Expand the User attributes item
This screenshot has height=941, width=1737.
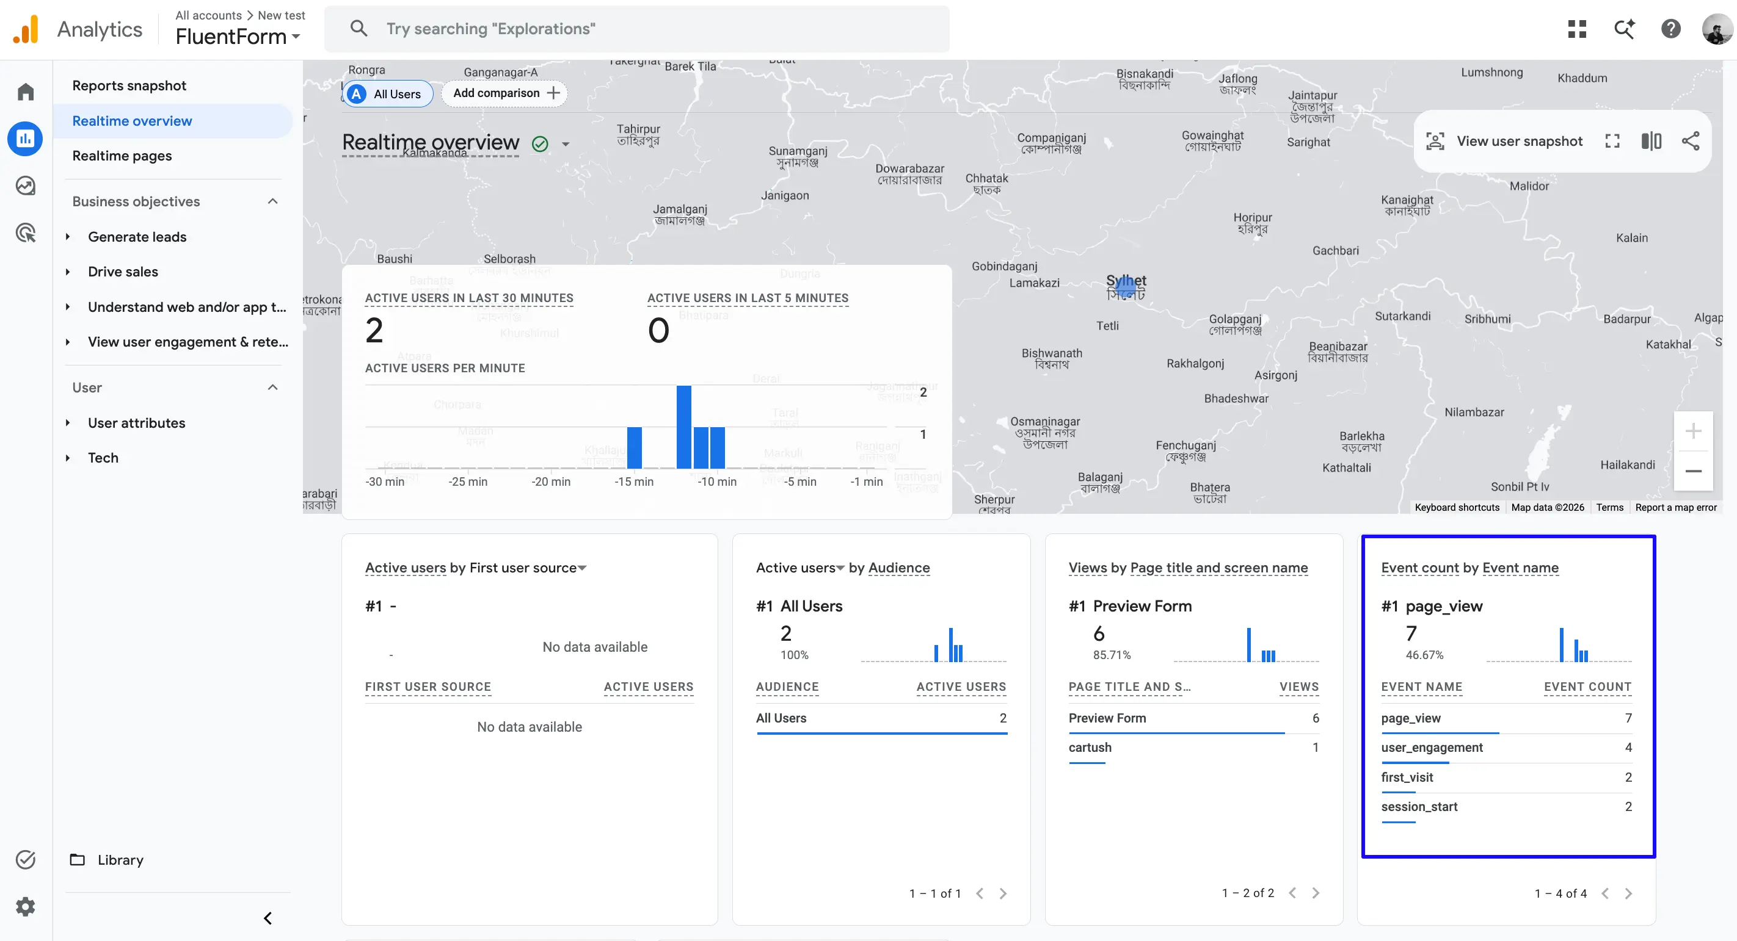68,423
